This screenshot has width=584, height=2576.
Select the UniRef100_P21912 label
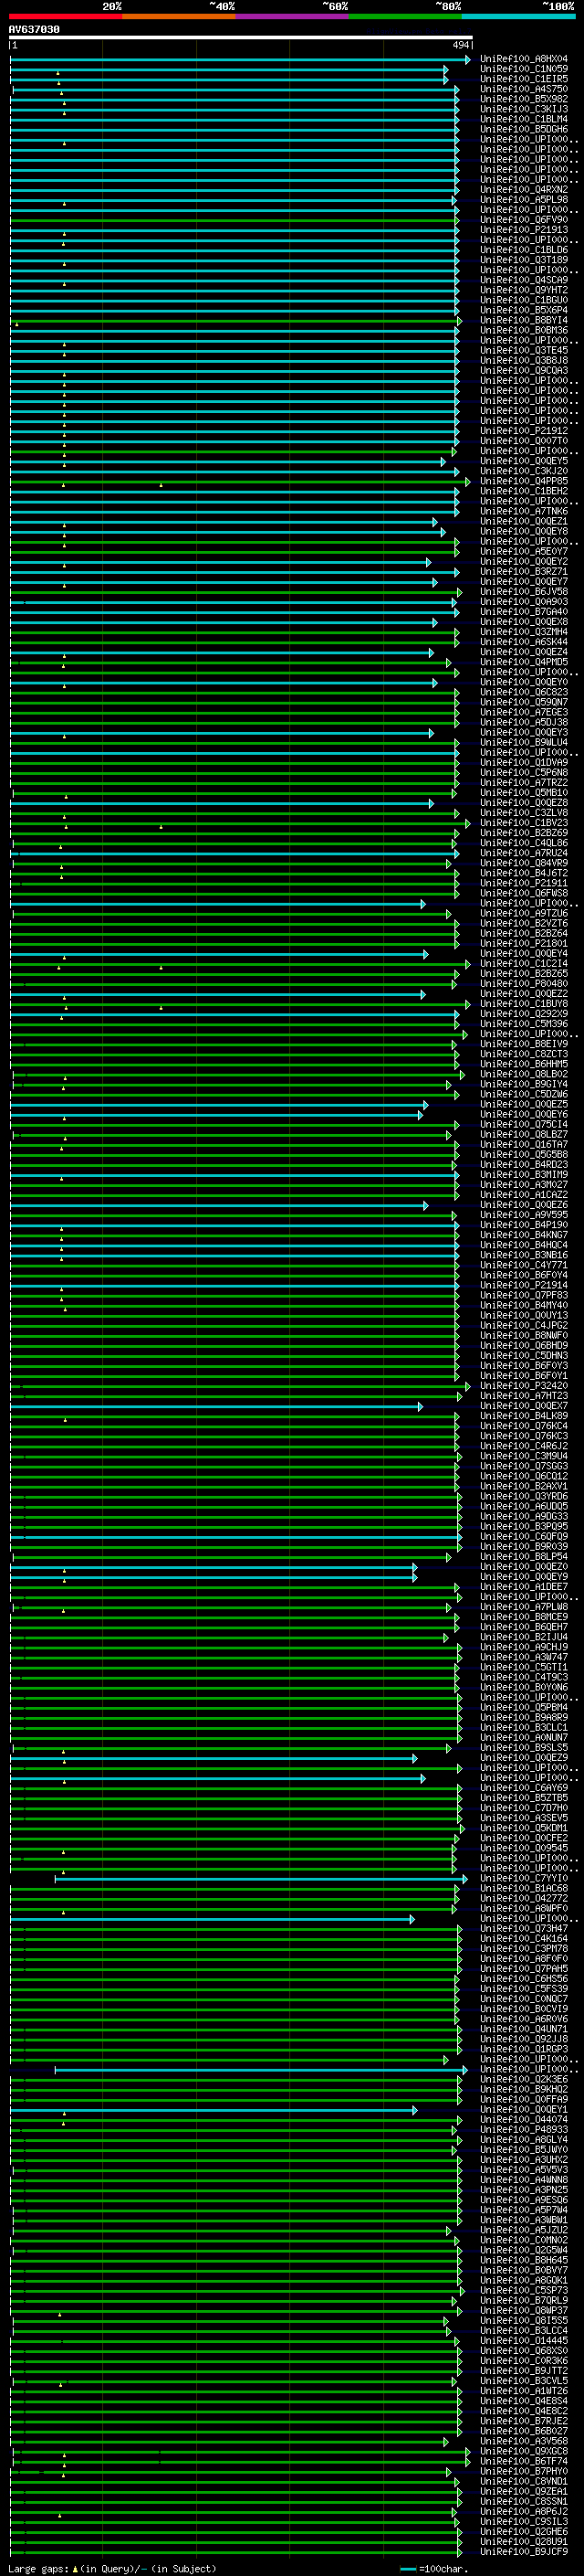click(523, 431)
